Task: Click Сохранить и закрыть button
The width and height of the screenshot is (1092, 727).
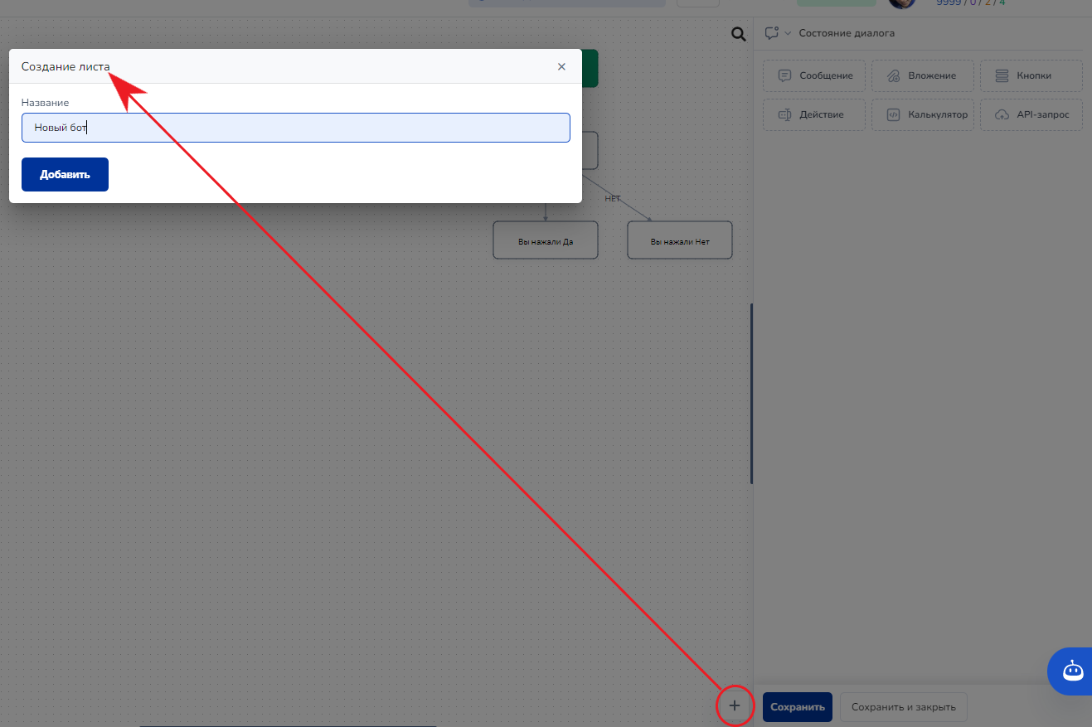Action: tap(903, 707)
